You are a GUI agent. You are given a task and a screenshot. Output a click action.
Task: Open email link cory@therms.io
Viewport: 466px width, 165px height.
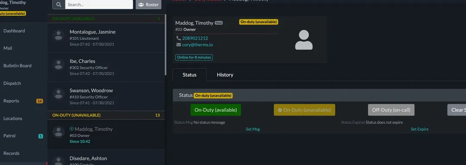tap(197, 45)
